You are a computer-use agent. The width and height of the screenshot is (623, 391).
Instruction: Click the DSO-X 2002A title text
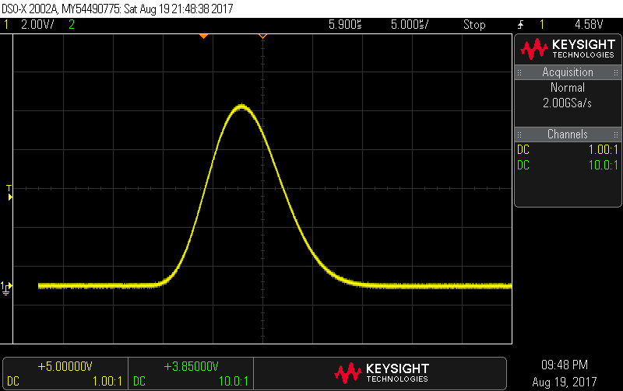click(x=30, y=9)
